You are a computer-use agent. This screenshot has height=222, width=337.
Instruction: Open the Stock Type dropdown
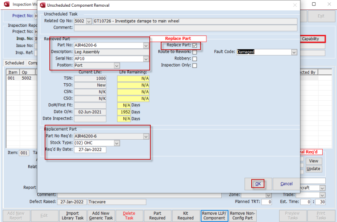pyautogui.click(x=117, y=143)
